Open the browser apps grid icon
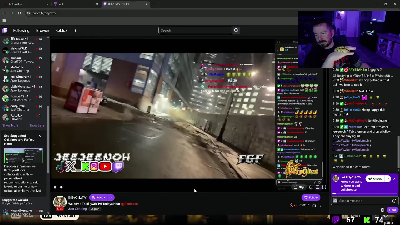The image size is (400, 225). click(x=4, y=21)
